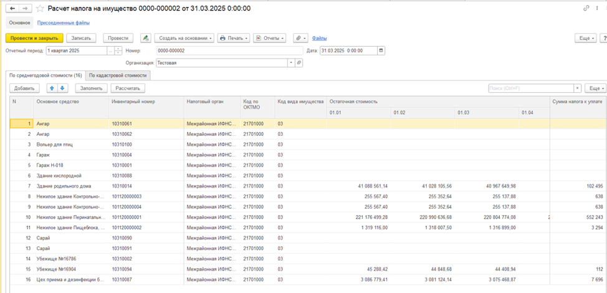This screenshot has height=293, width=607.
Task: Select the Цех приема и дезинфекции row
Action: coord(308,279)
